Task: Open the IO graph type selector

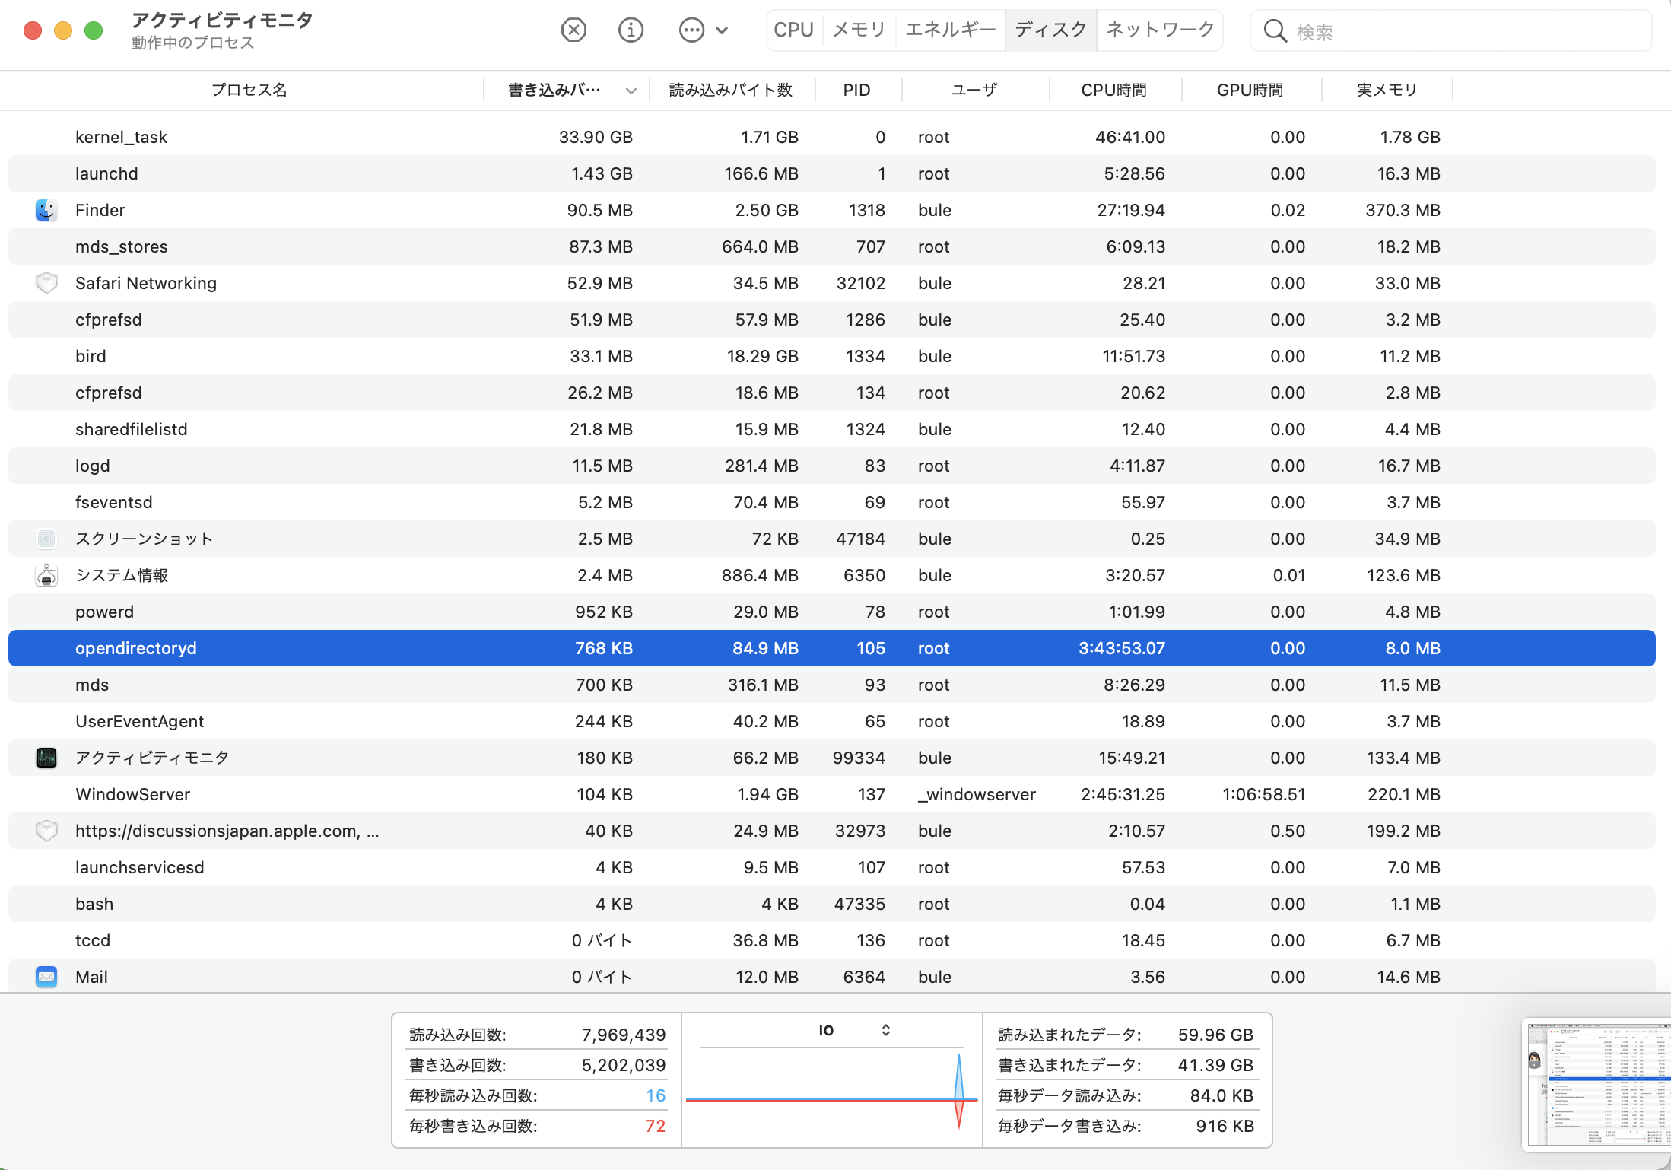Action: (885, 1030)
